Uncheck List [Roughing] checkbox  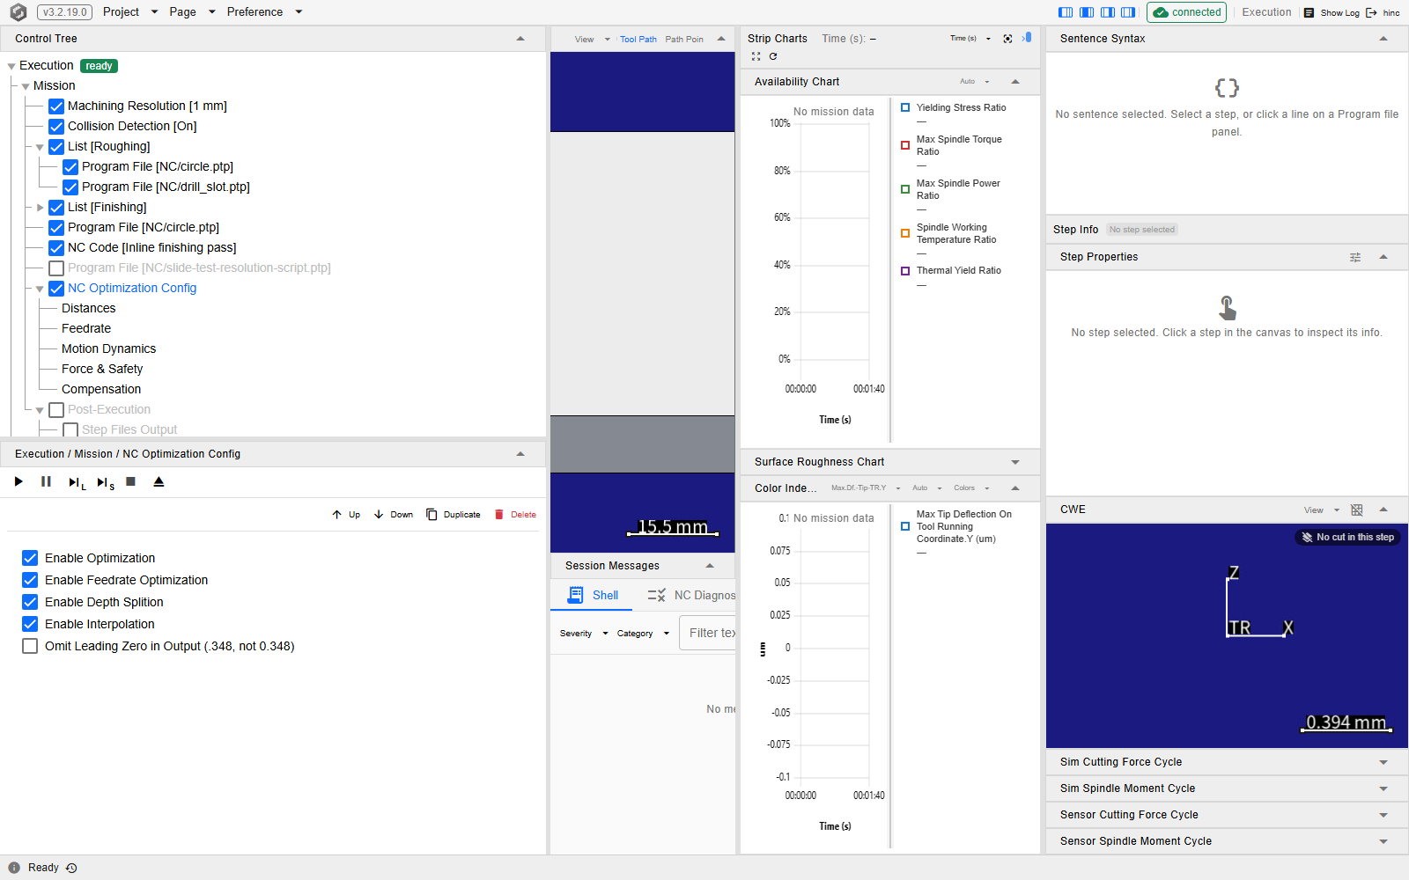[x=56, y=147]
